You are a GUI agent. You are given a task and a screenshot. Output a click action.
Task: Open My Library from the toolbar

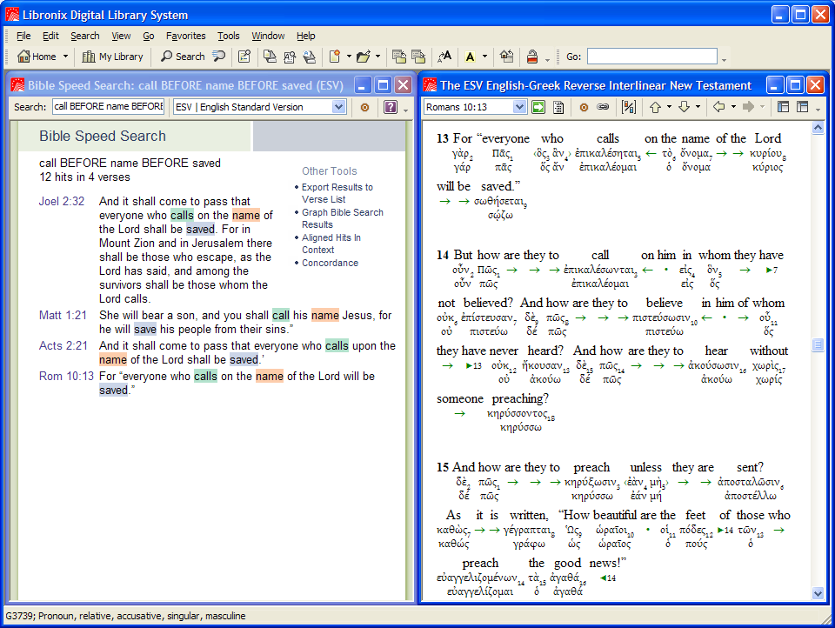click(x=112, y=57)
